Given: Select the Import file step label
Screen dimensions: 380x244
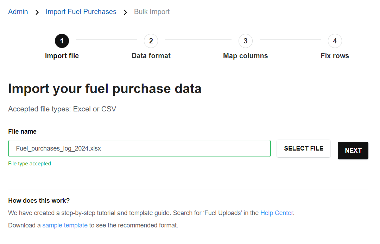Looking at the screenshot, I should coord(62,56).
